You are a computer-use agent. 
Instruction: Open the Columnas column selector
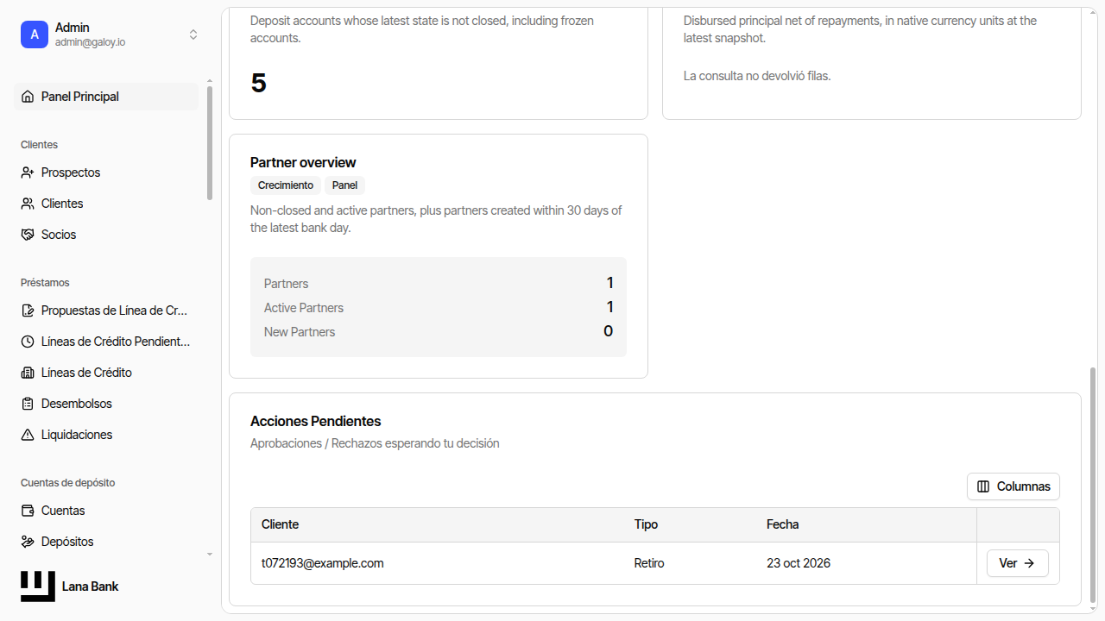pos(1013,486)
